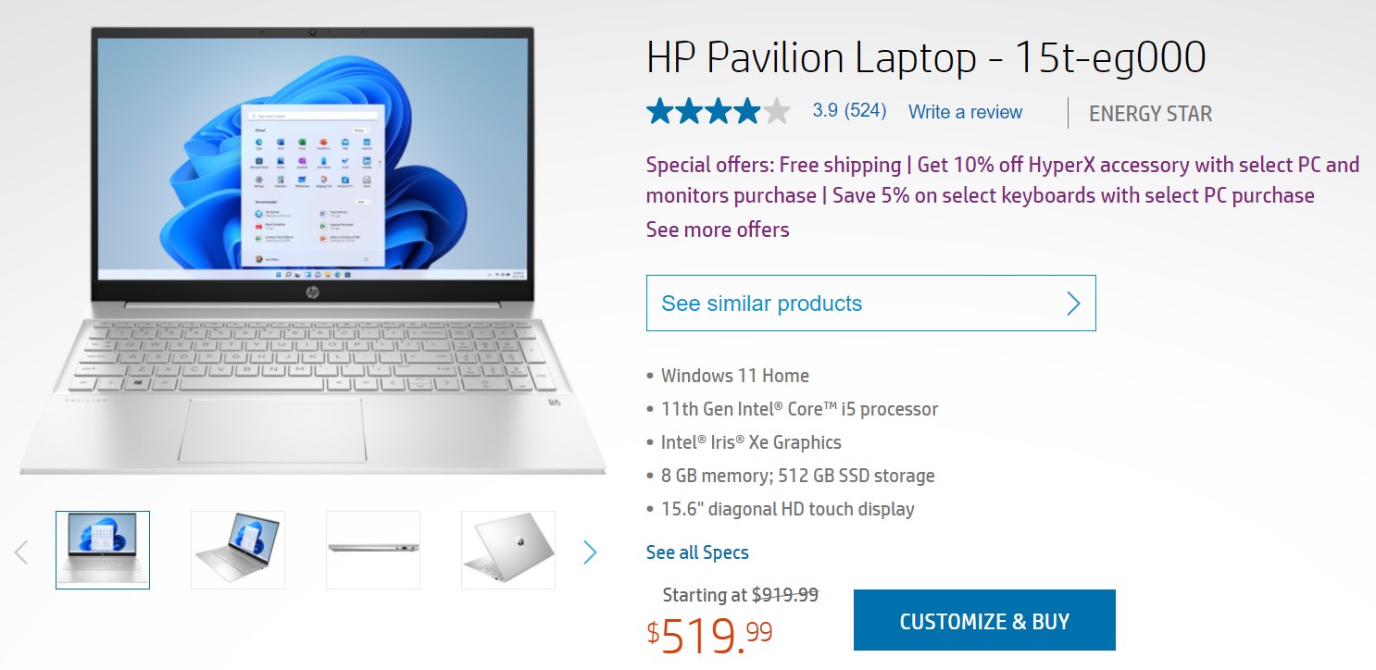Select the angled view laptop thumbnail
1376x670 pixels.
click(238, 550)
